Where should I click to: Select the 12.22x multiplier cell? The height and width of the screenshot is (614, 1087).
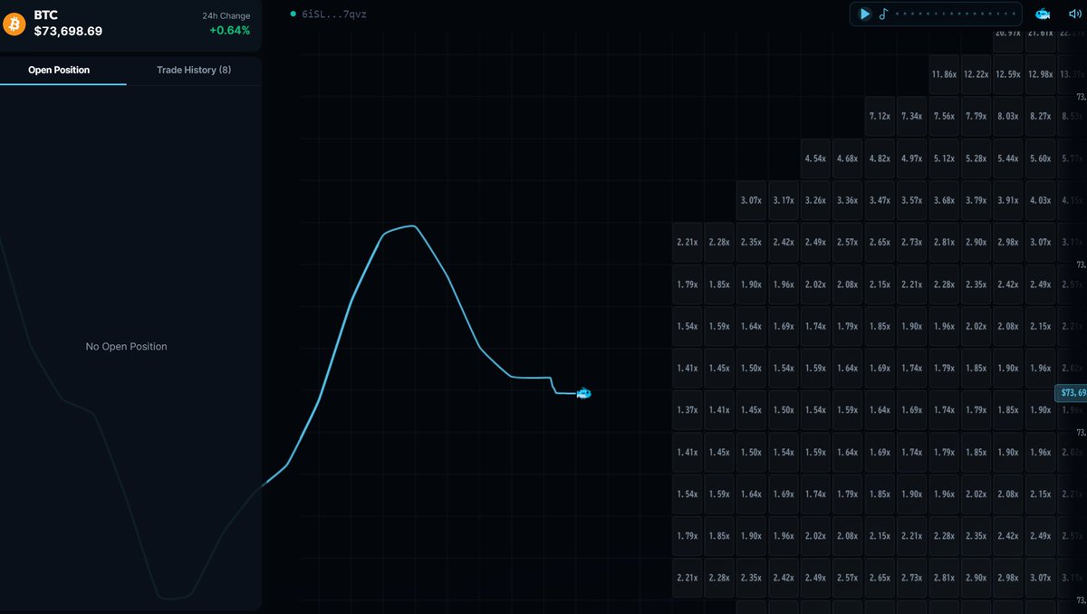pyautogui.click(x=976, y=74)
